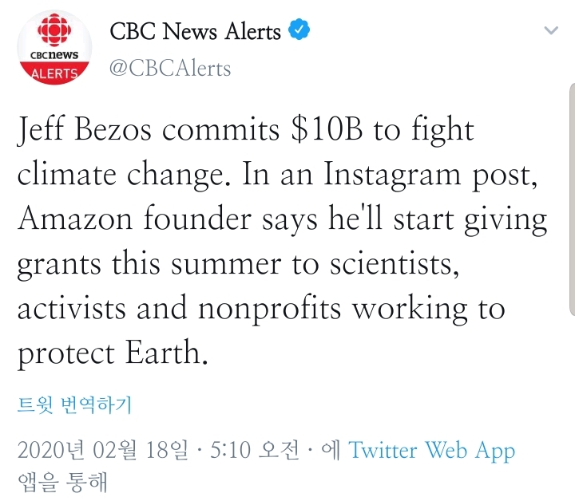575x501 pixels.
Task: Click the date 2020년 02월 18일
Action: pos(103,451)
